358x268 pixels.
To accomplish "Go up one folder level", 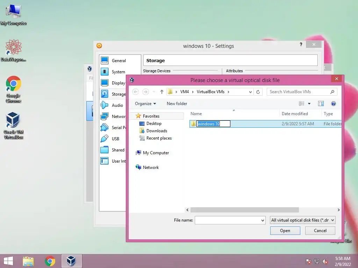I will 162,92.
